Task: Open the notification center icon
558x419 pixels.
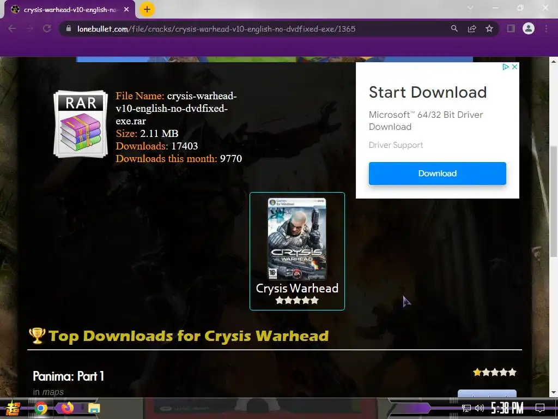Action: 540,408
